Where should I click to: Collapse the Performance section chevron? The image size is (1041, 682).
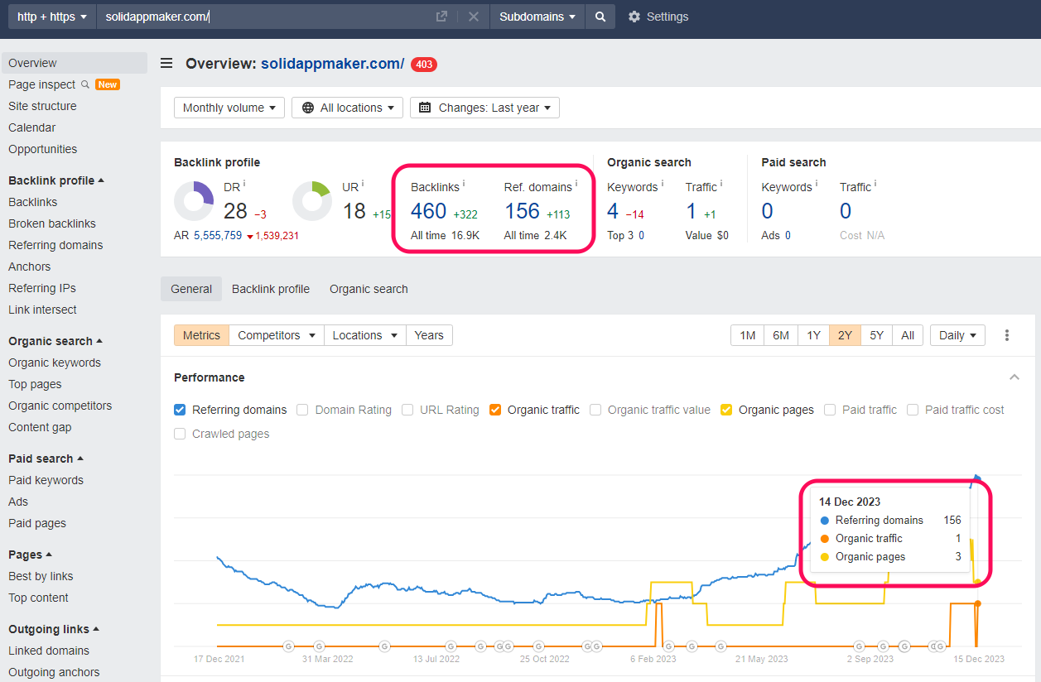click(x=1014, y=377)
